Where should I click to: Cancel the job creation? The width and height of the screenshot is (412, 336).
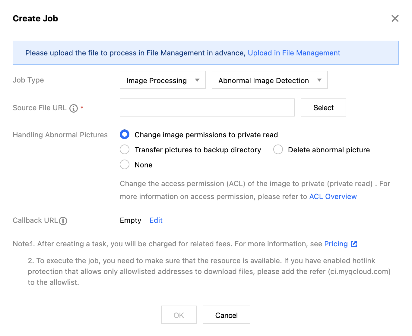point(226,315)
